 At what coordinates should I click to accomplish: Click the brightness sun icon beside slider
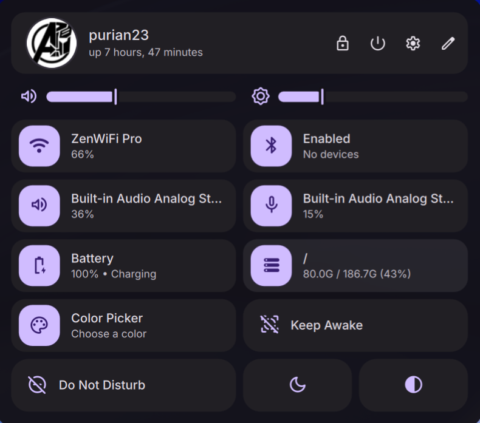261,96
